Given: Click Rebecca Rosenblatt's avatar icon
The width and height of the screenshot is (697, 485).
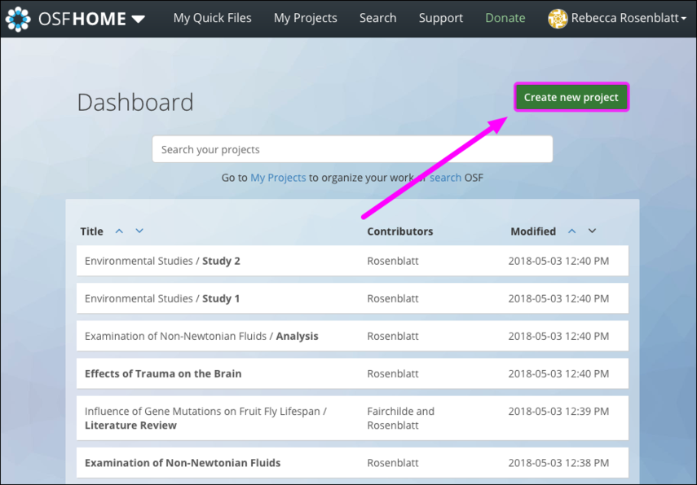Looking at the screenshot, I should point(558,18).
